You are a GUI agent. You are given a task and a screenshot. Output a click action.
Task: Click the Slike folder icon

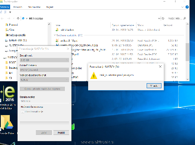[7, 30]
